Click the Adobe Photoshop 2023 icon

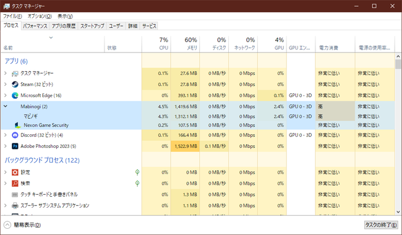pyautogui.click(x=15, y=146)
